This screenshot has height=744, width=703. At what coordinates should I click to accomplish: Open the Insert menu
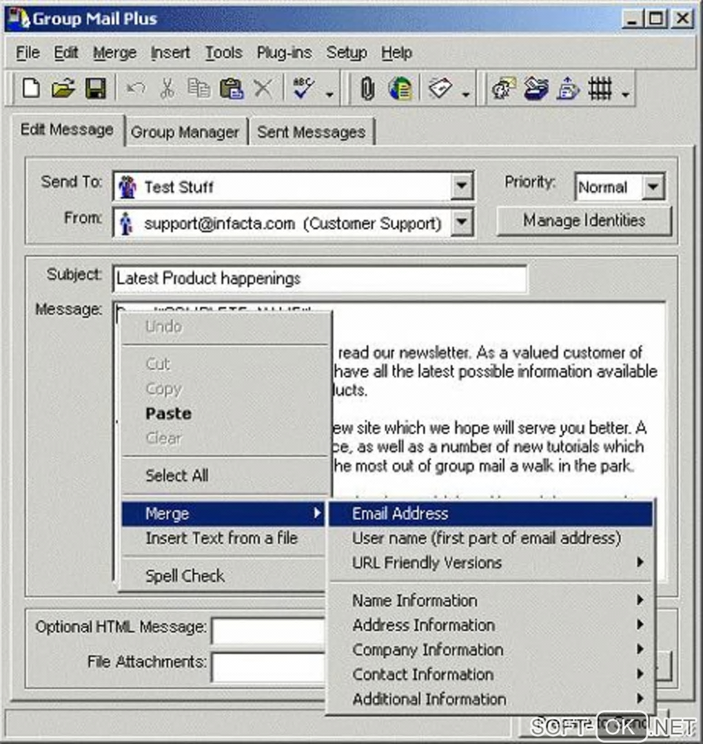(x=170, y=52)
